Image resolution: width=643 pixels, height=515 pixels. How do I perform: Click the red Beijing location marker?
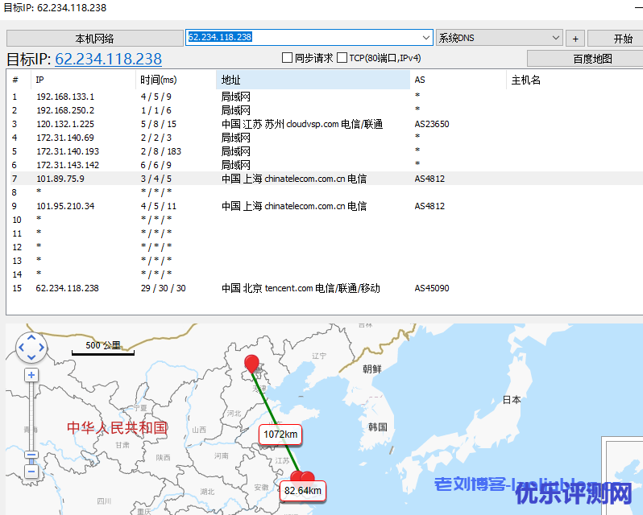click(x=252, y=364)
